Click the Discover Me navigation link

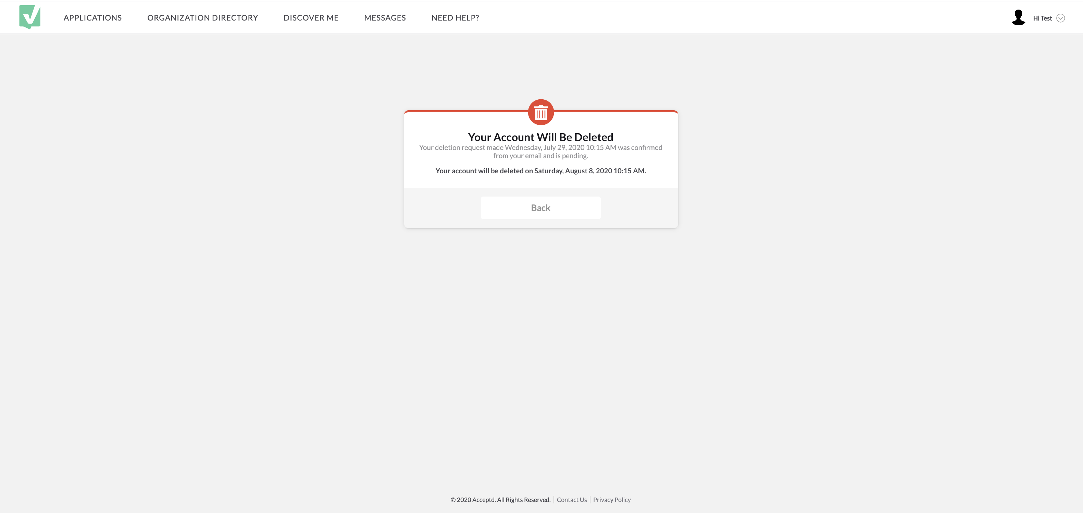311,17
